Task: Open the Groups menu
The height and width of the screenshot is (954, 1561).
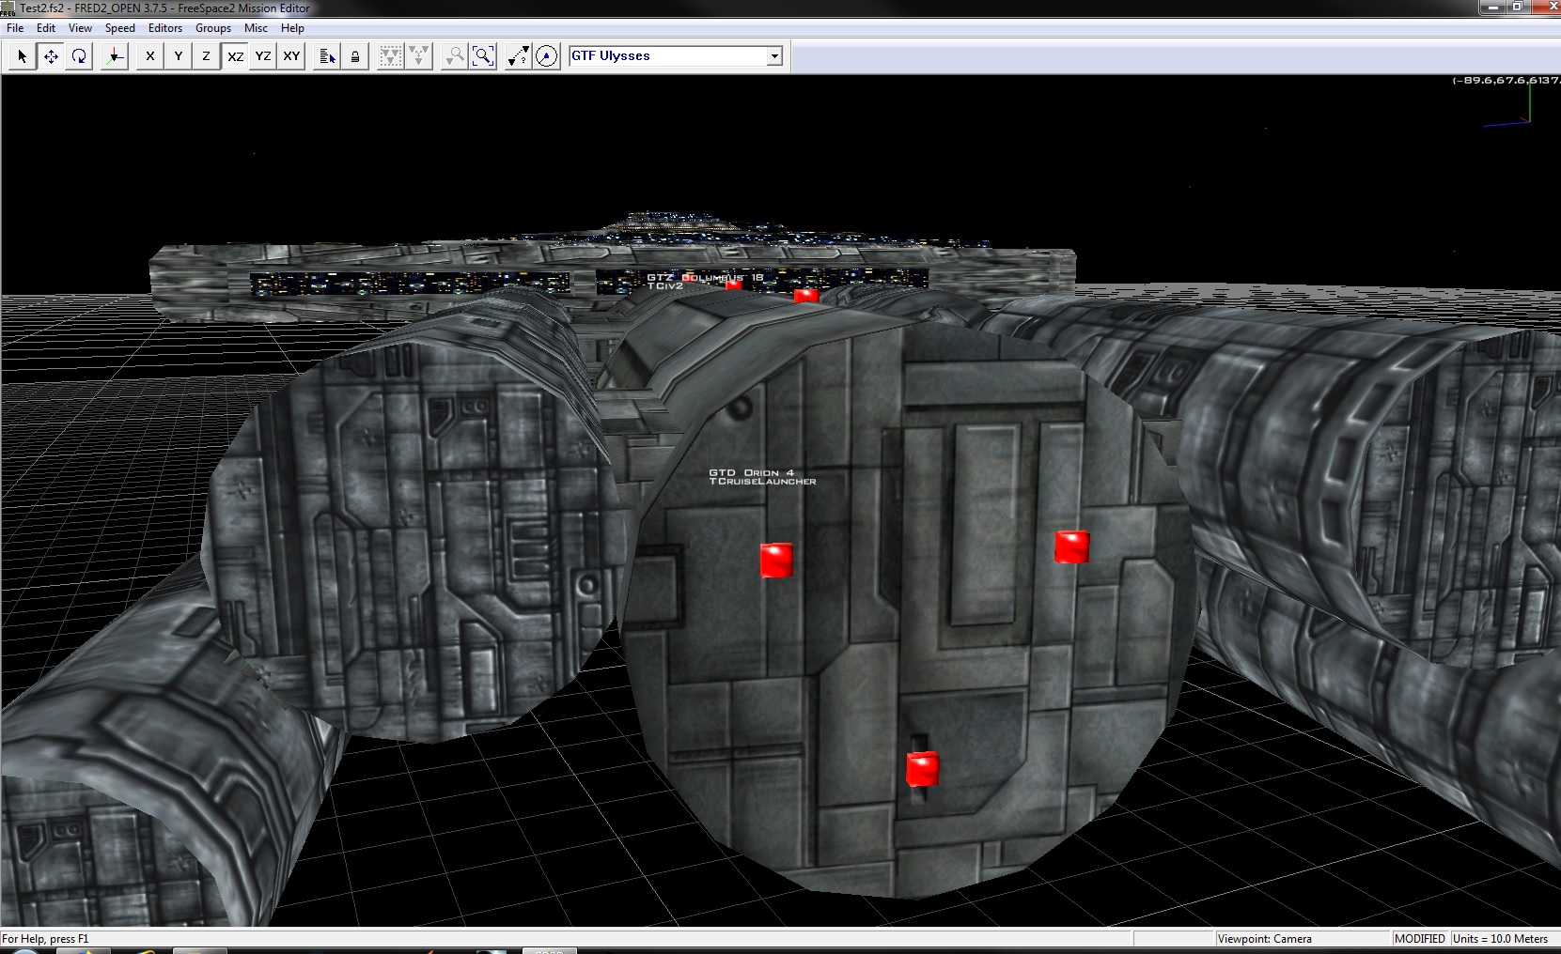Action: (213, 28)
